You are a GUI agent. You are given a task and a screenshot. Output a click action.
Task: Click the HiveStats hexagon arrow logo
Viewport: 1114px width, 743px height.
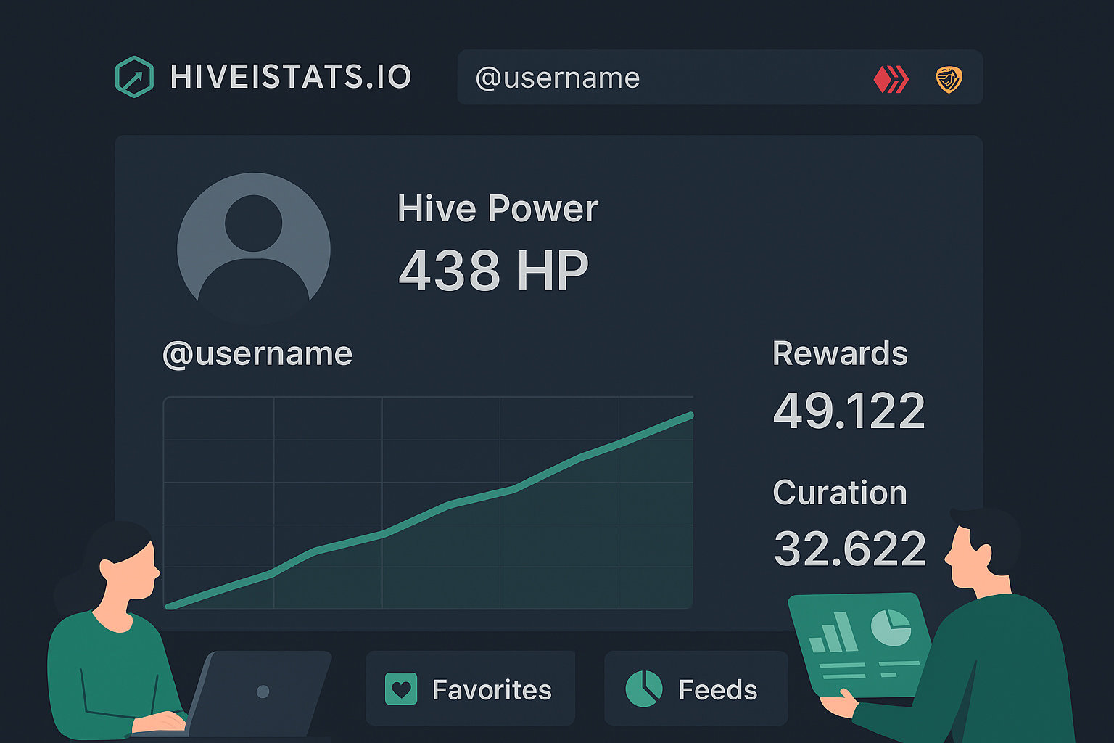click(134, 77)
